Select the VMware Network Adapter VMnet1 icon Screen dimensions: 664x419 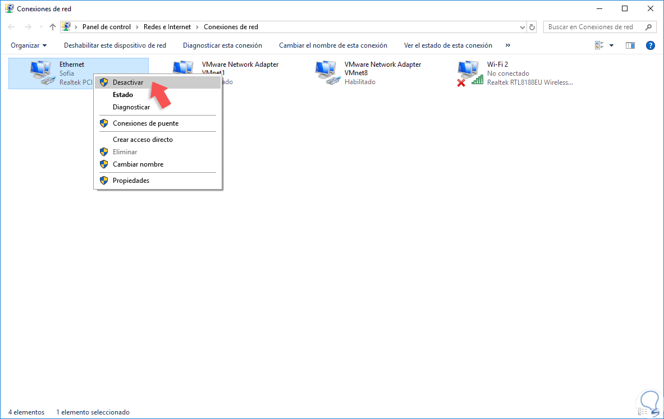pos(183,68)
